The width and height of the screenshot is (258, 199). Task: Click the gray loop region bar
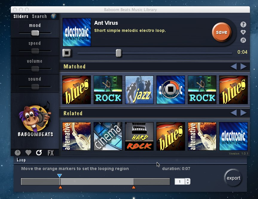[95, 182]
